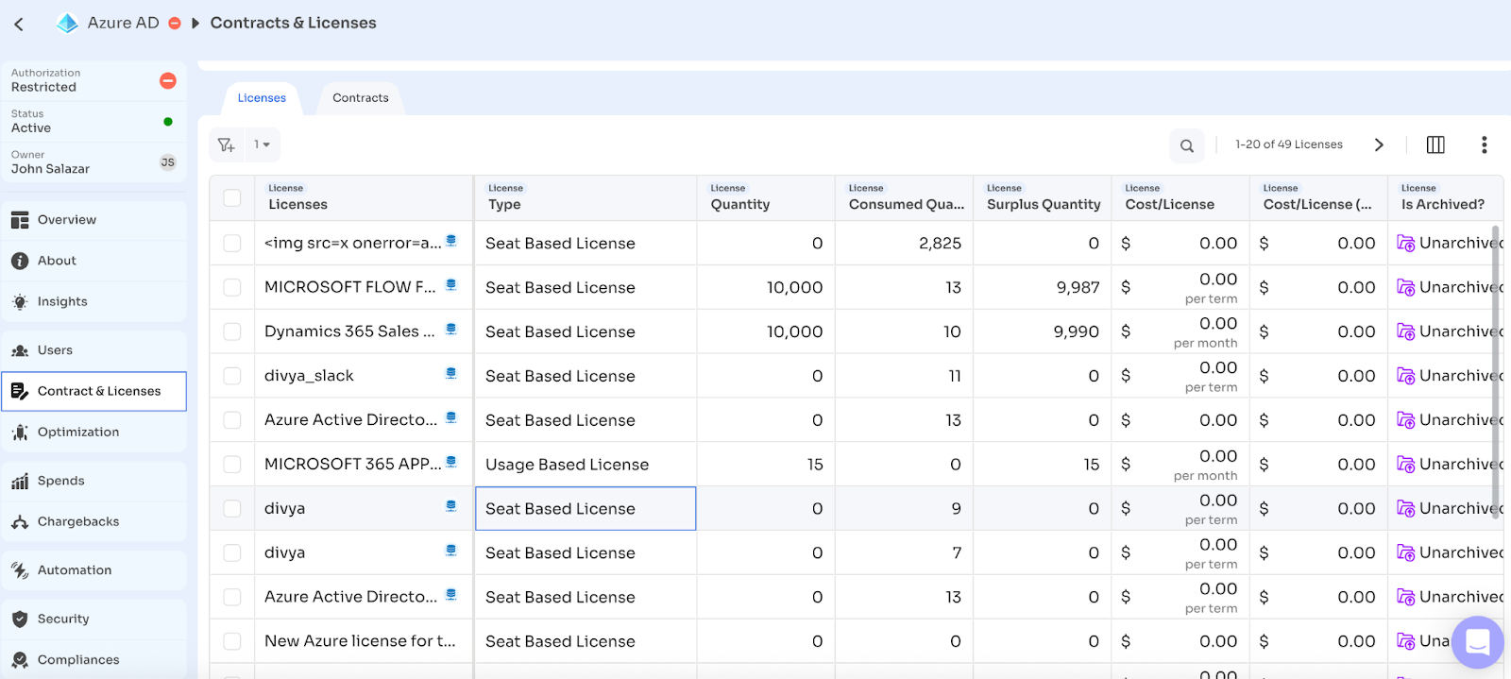Click the Security shield sidebar icon
Screen dimensions: 1511x679
tap(20, 620)
